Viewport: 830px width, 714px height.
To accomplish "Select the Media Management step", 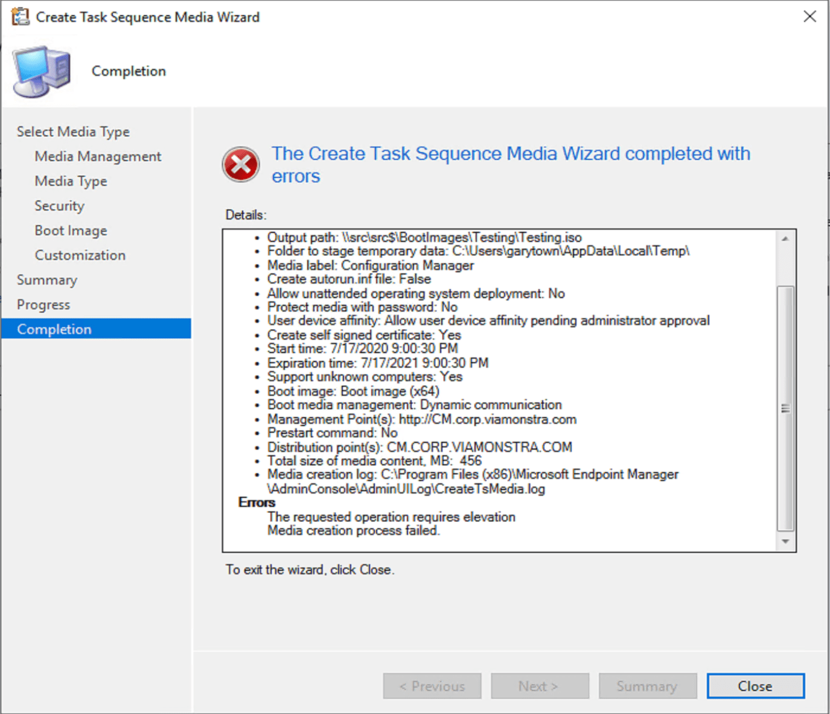I will 97,156.
